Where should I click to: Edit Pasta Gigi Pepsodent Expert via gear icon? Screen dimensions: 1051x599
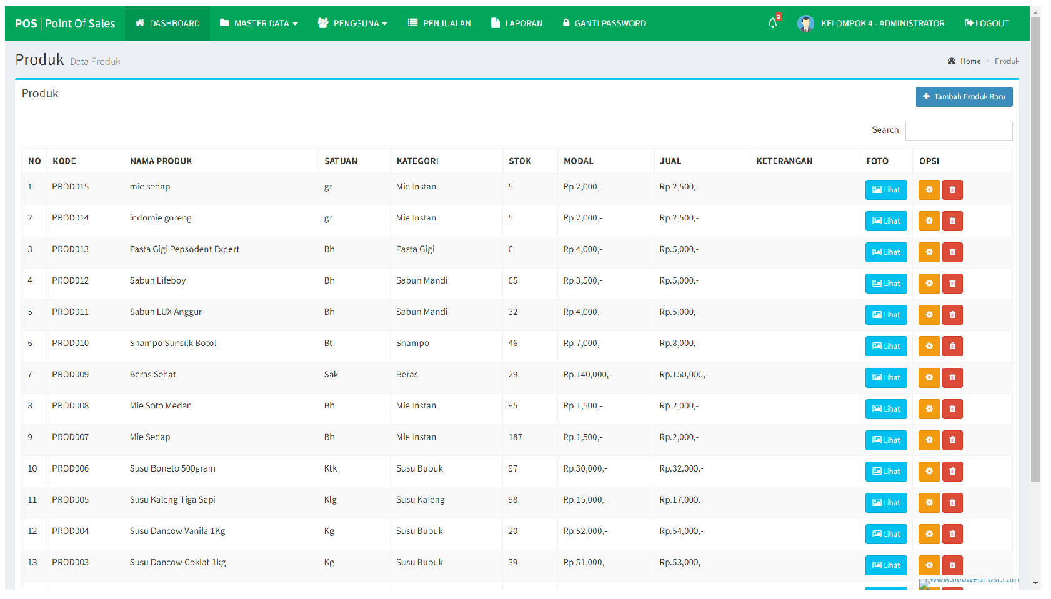click(x=929, y=252)
